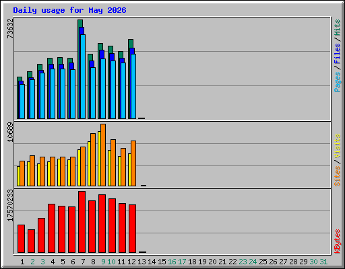Click day label 10 on x-axis
Viewport: 345px width, 269px height.
tap(111, 262)
